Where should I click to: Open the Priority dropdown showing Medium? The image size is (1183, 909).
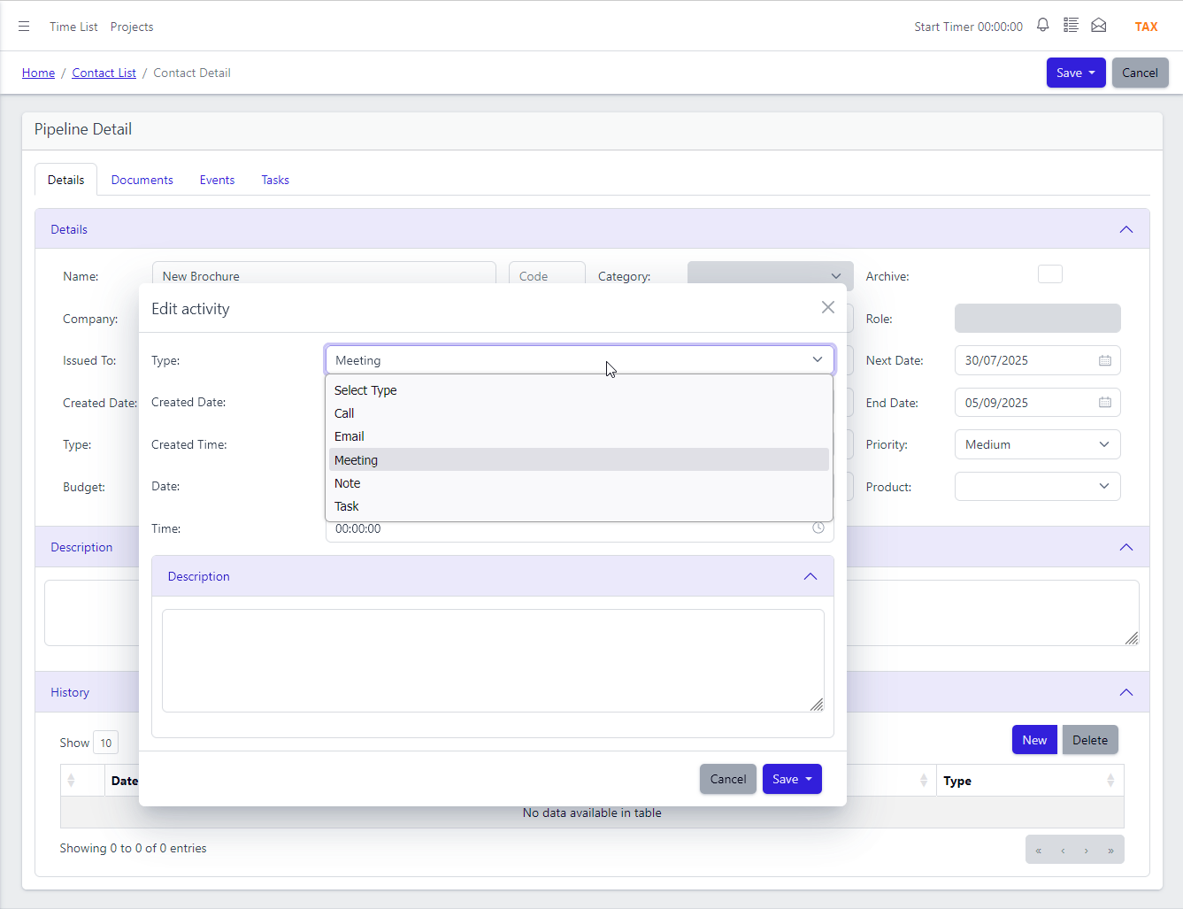click(1037, 444)
